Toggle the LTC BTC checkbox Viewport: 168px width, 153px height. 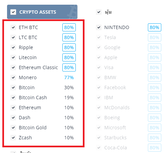point(13,37)
